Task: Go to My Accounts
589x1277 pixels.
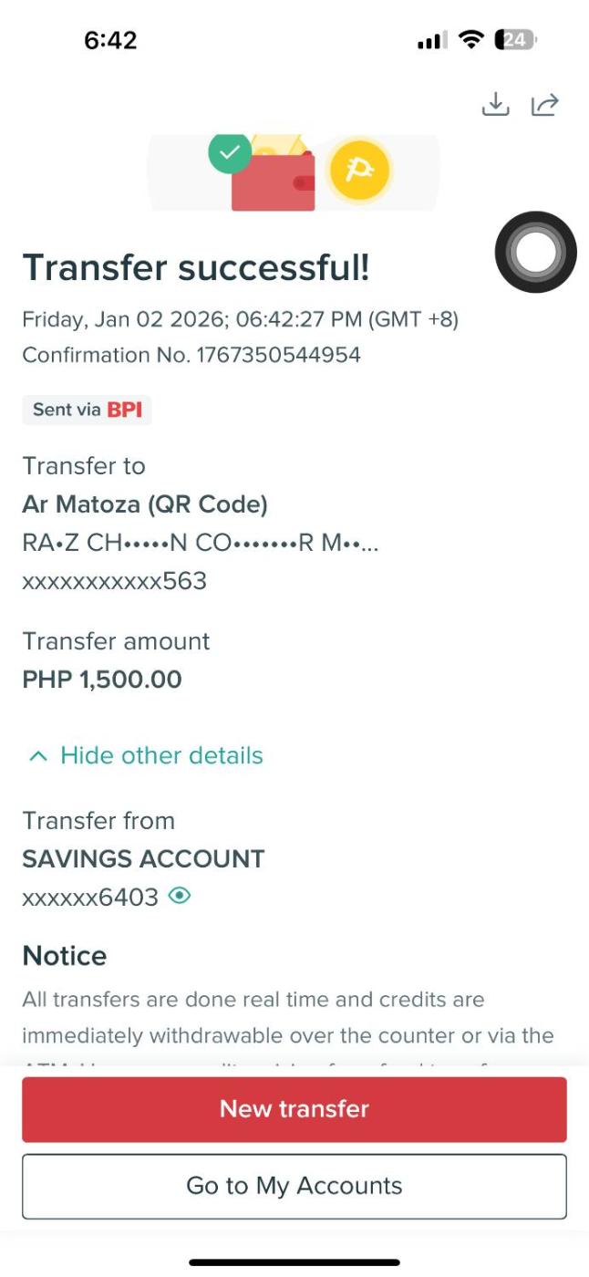Action: pyautogui.click(x=294, y=1186)
